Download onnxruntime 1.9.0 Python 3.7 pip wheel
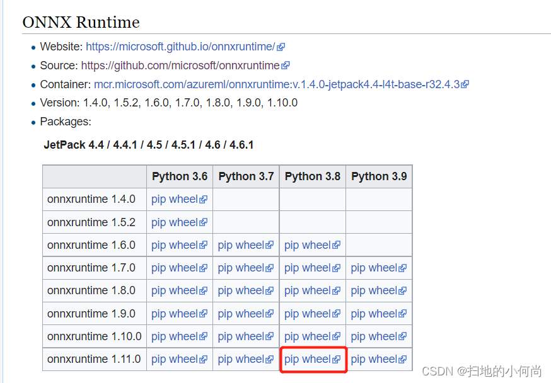This screenshot has height=383, width=551. (x=246, y=314)
